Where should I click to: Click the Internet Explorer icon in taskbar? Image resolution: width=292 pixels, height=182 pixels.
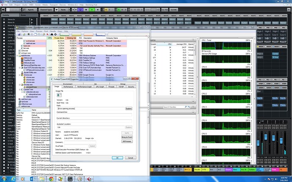point(13,179)
